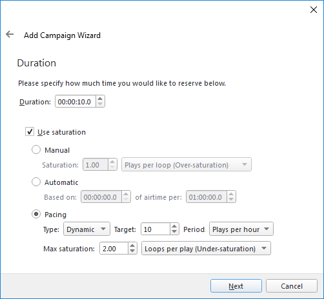The image size is (324, 299).
Task: Close the Add Campaign Wizard window
Action: pyautogui.click(x=314, y=10)
